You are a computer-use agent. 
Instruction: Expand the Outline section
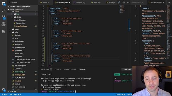point(23,91)
